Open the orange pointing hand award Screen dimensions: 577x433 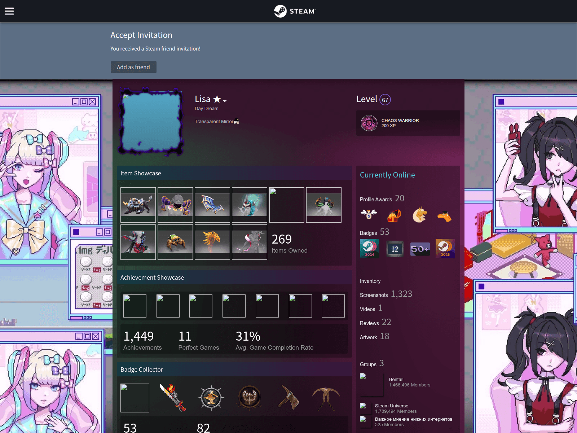[445, 216]
